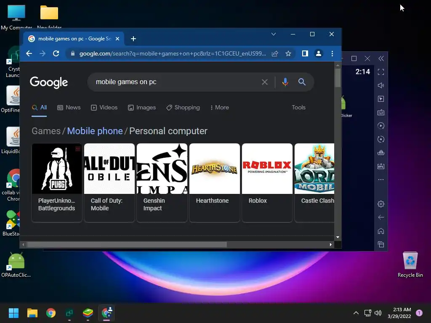Click the BlueStacks volume icon
This screenshot has width=431, height=323.
pyautogui.click(x=381, y=85)
